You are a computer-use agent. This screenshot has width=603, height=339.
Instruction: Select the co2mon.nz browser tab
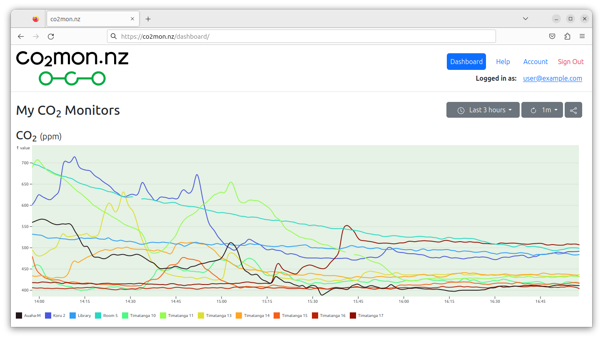(92, 19)
